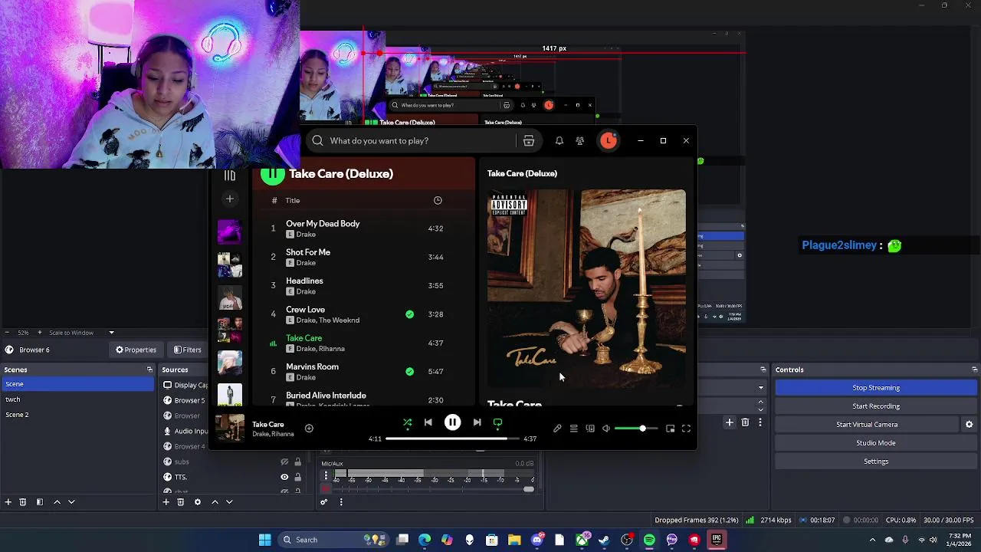Viewport: 981px width, 552px height.
Task: Open the now playing thumbnail in player bar
Action: [x=229, y=428]
